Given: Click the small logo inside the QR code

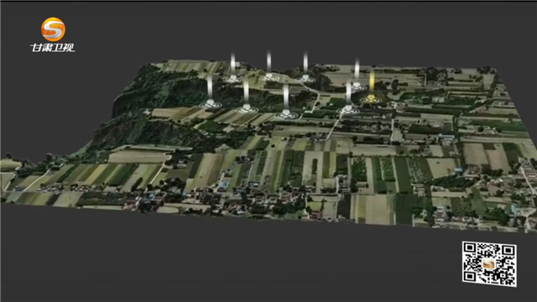Looking at the screenshot, I should 489,263.
